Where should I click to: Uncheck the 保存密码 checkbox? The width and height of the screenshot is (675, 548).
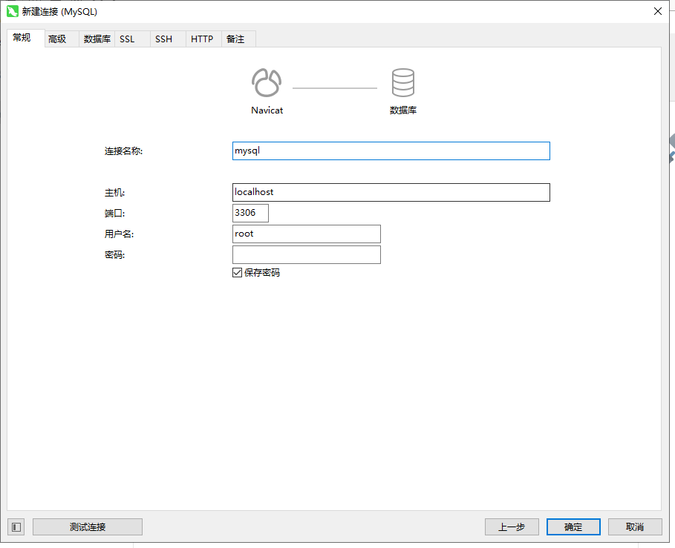237,272
